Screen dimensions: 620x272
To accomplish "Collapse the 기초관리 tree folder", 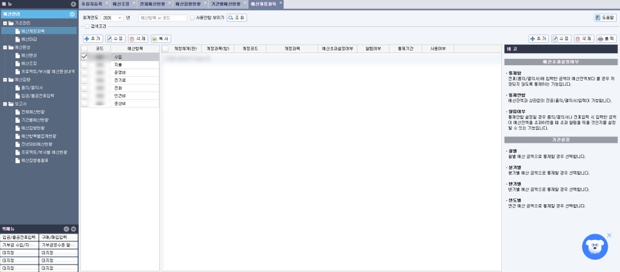I will pyautogui.click(x=4, y=23).
